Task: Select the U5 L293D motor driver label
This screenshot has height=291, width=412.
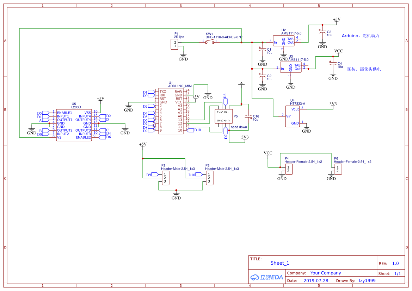Action: pos(76,106)
